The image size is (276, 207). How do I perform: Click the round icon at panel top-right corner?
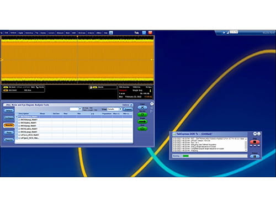[x=152, y=104]
